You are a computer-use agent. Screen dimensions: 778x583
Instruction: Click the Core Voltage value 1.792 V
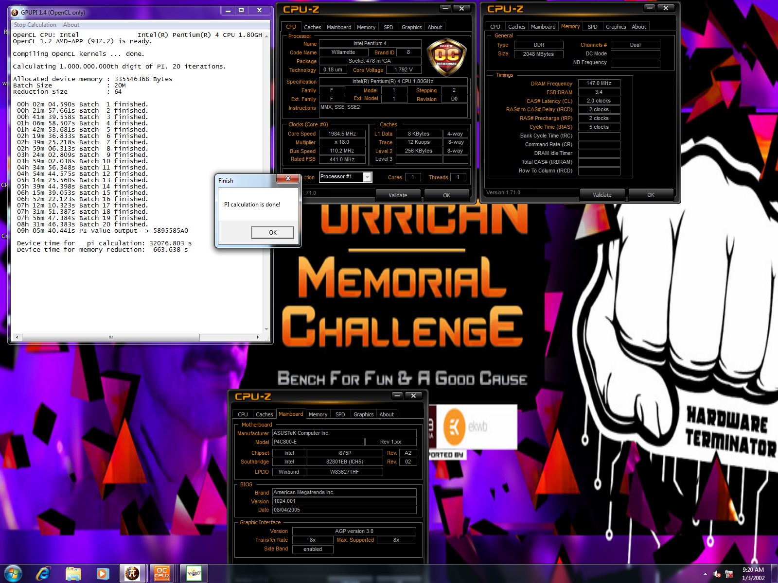[x=404, y=70]
